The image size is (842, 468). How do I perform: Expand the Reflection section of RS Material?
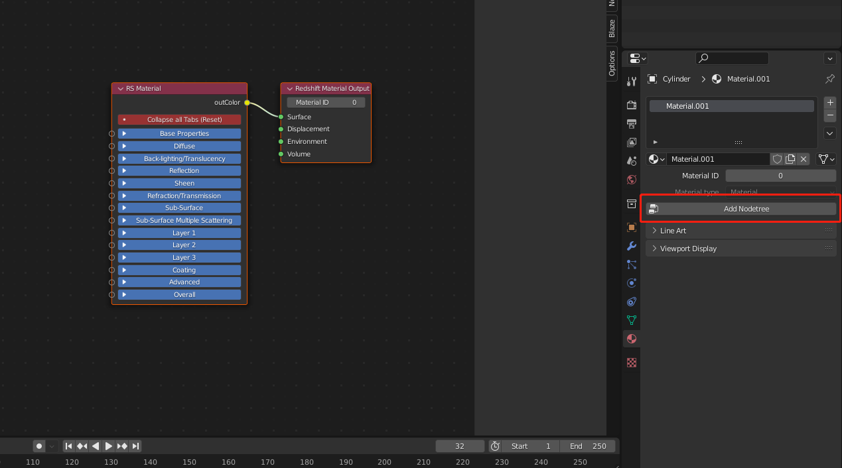[x=179, y=171]
